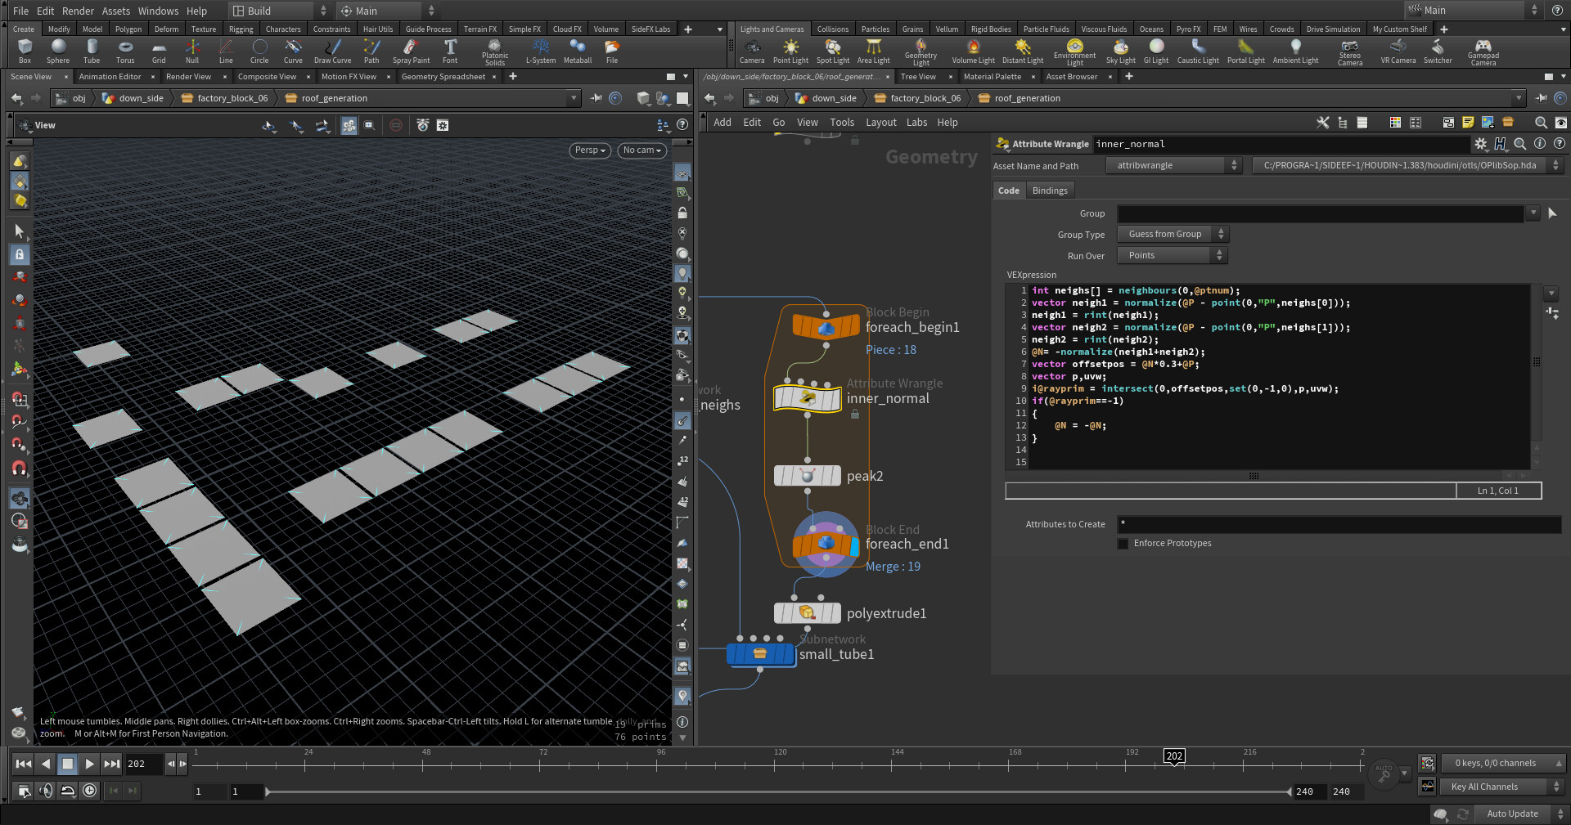Open the Windows menu
1571x825 pixels.
pyautogui.click(x=158, y=11)
